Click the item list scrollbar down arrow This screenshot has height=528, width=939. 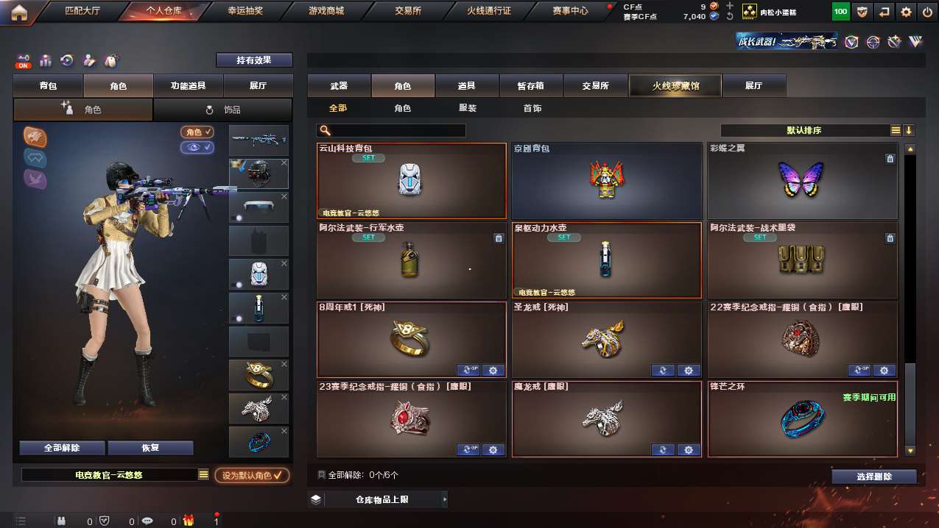pyautogui.click(x=910, y=450)
